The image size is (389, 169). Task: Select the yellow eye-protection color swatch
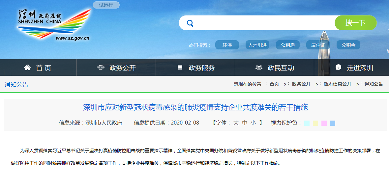[x=315, y=123]
